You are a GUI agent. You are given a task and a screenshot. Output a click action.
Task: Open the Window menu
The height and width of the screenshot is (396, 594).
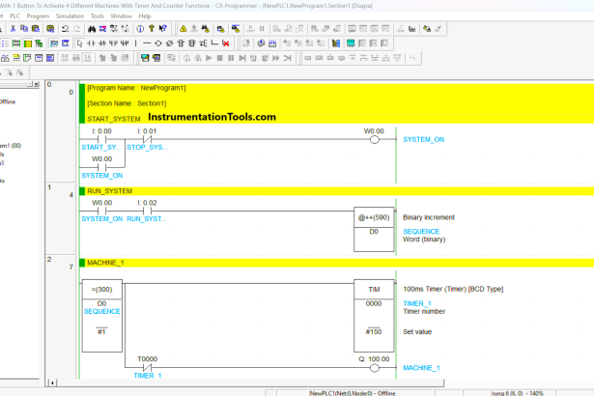(x=122, y=16)
